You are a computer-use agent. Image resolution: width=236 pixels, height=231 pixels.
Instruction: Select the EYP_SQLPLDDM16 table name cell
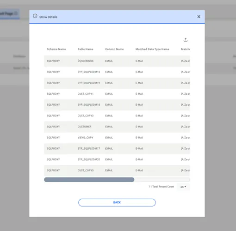coord(89,72)
